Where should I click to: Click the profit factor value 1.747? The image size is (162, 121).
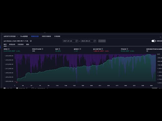[x=76, y=51]
